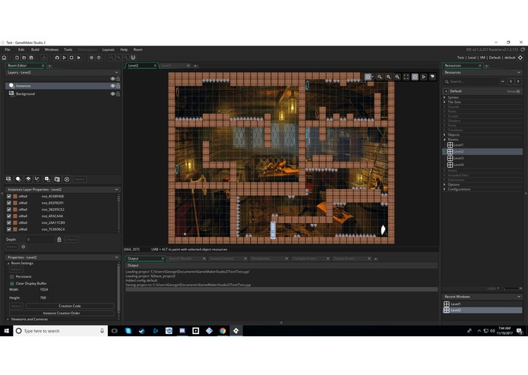Uncheck instance inst_692F8291 checkbox
The width and height of the screenshot is (528, 375).
click(9, 203)
